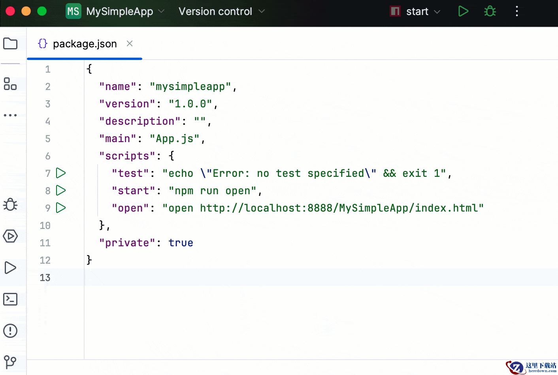This screenshot has width=558, height=375.
Task: Click the "version" key on line 3
Action: point(127,104)
